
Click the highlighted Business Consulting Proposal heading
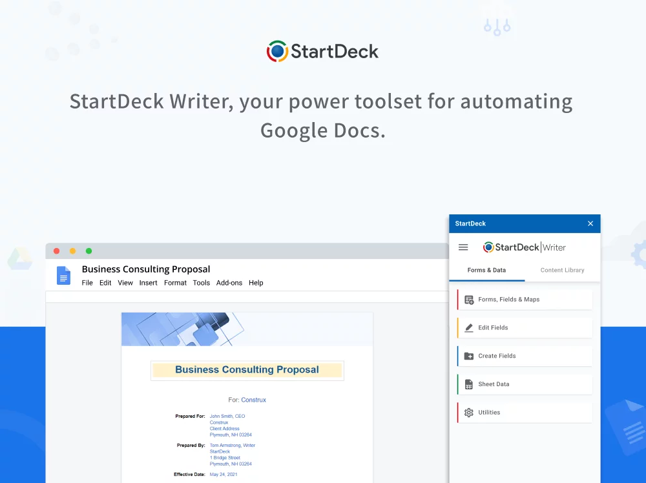coord(247,370)
